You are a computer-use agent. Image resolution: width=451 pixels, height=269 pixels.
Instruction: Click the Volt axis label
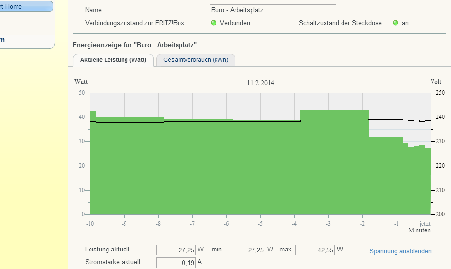435,82
